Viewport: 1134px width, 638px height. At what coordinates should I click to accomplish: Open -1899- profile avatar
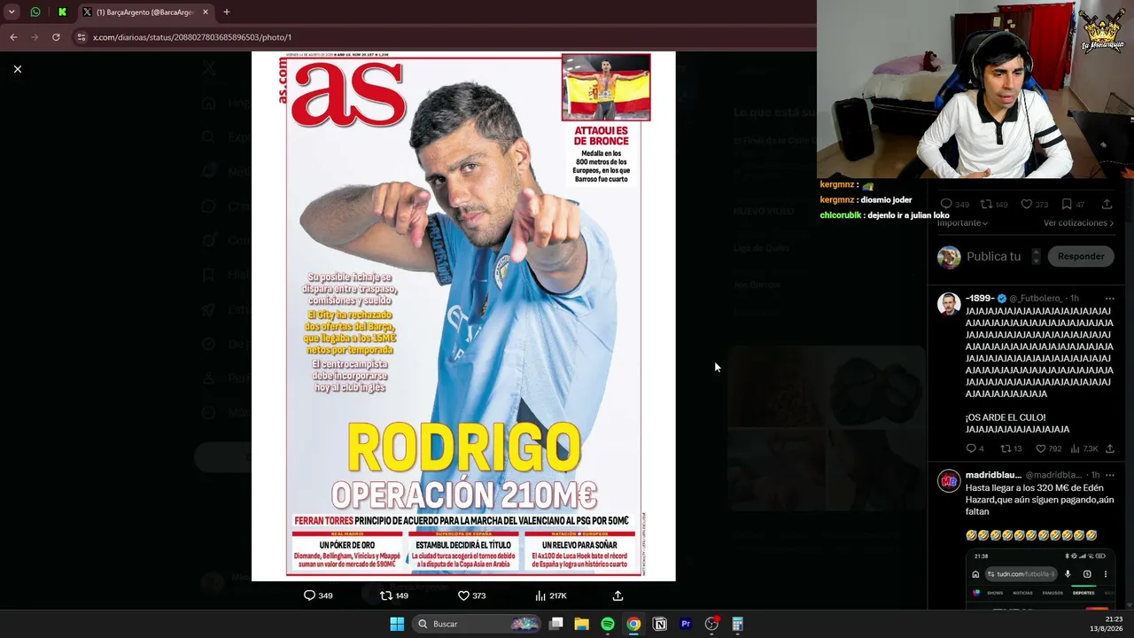tap(949, 304)
